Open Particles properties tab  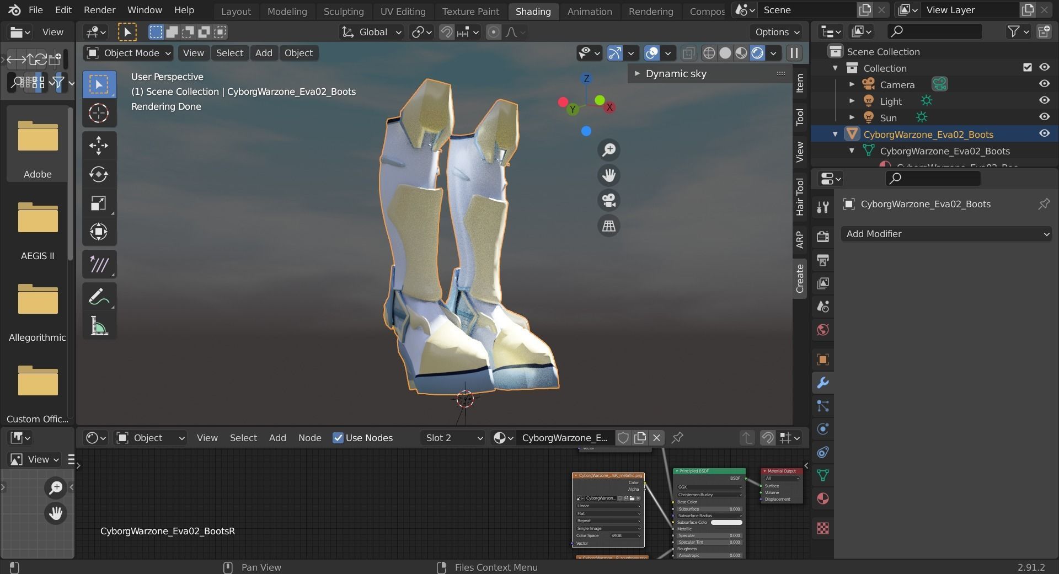(823, 406)
